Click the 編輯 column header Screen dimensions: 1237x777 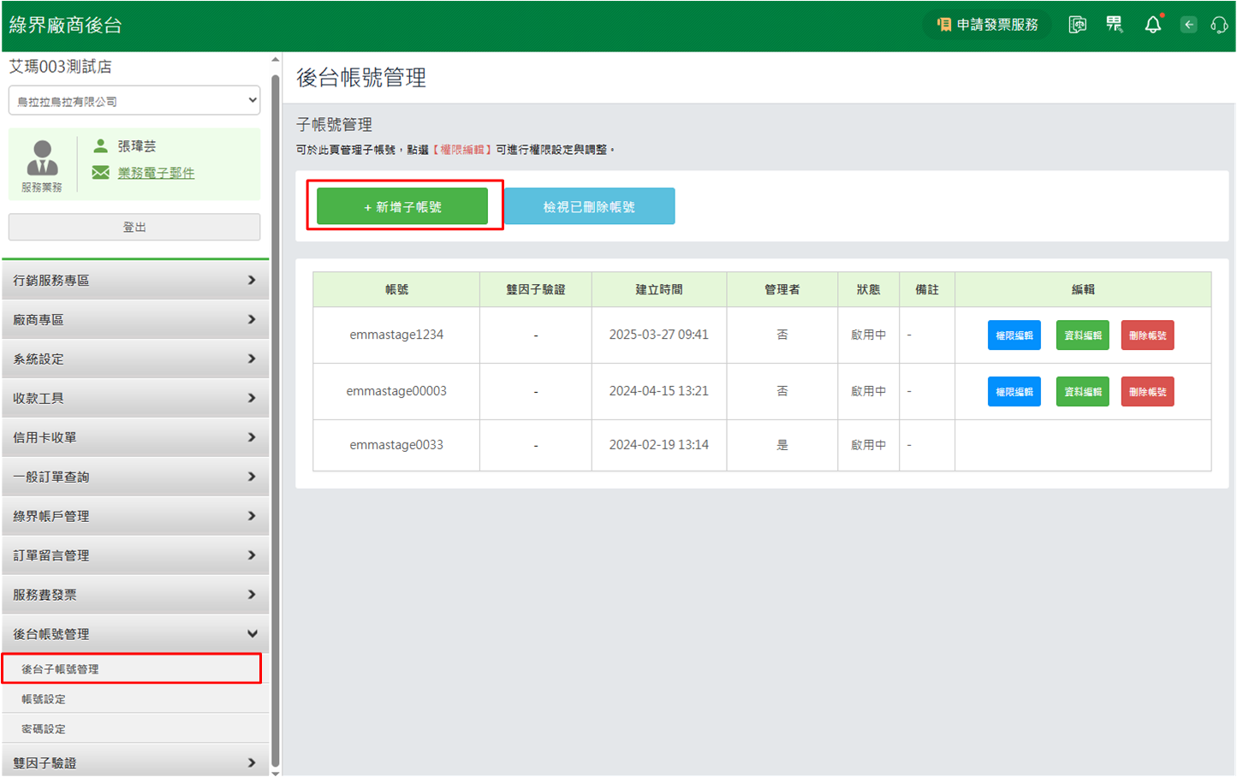point(1083,289)
